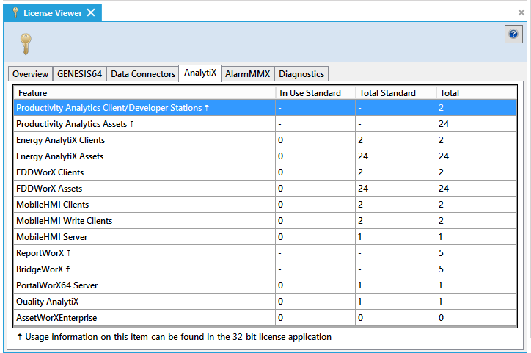Close the License Viewer tab

[91, 12]
